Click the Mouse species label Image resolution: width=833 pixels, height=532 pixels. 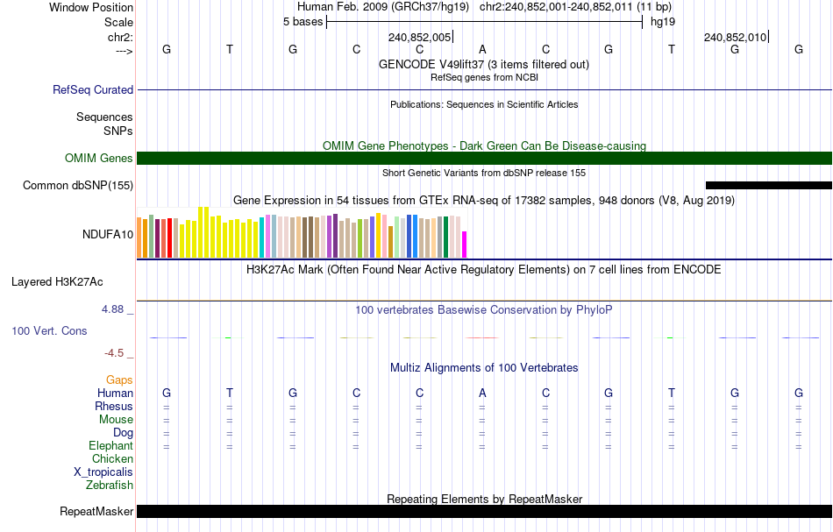point(117,420)
